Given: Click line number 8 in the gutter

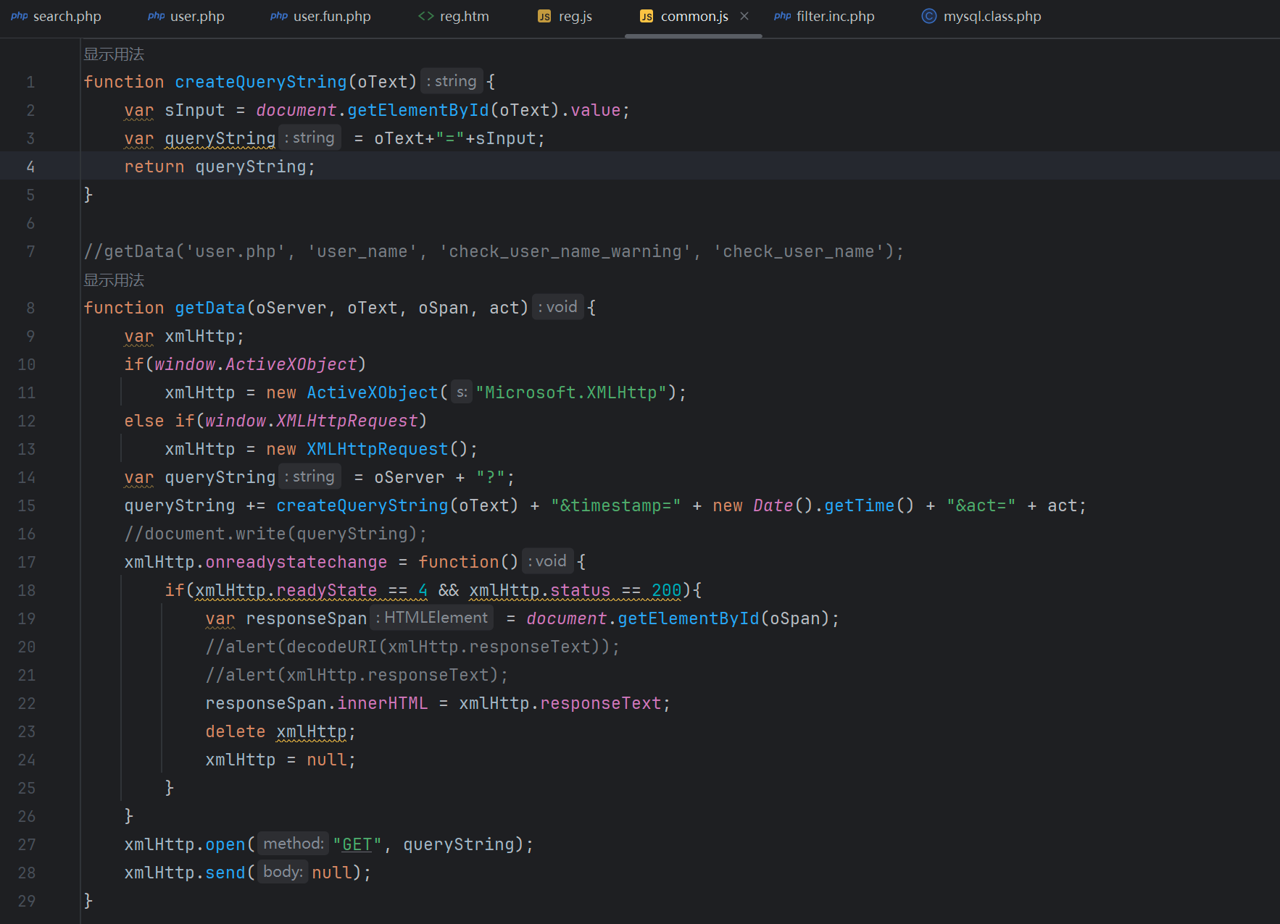Looking at the screenshot, I should 30,308.
